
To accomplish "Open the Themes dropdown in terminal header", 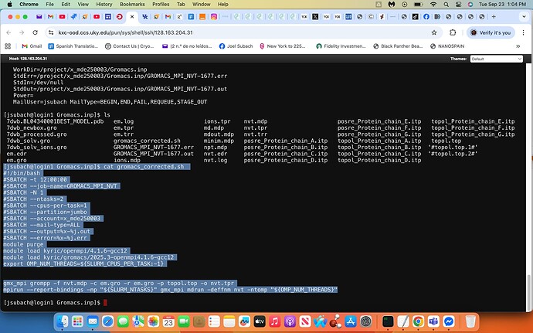I will [496, 59].
